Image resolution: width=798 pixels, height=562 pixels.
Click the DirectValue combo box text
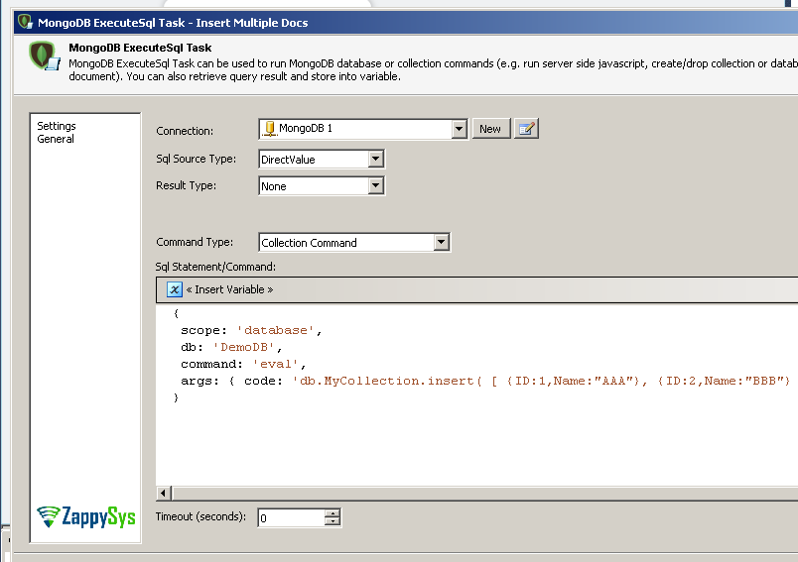tap(288, 160)
